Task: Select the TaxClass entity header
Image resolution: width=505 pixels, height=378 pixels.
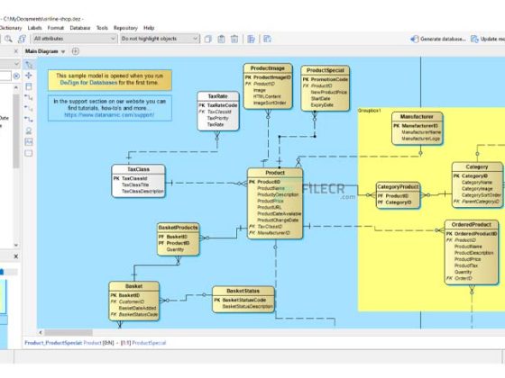Action: tap(139, 169)
